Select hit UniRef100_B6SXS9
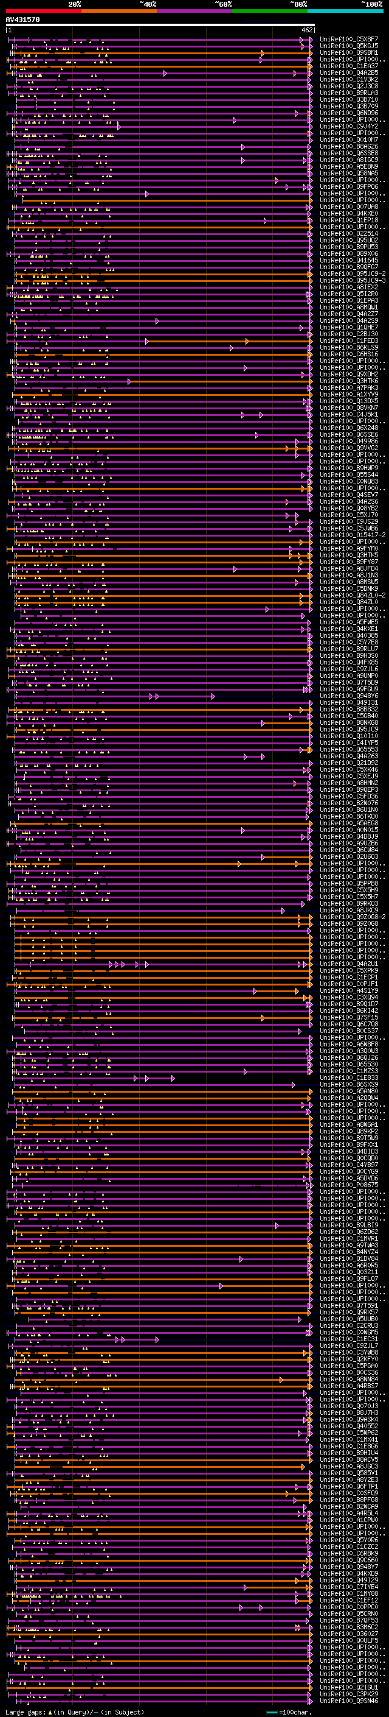This screenshot has height=1717, width=389. [x=349, y=1084]
